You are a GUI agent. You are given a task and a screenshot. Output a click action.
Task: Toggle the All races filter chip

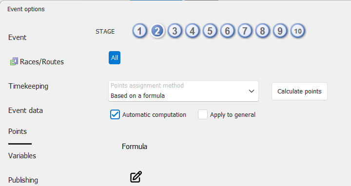[115, 57]
